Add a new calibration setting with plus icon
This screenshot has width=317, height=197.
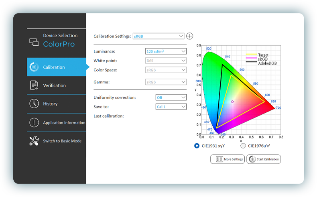[x=189, y=36]
